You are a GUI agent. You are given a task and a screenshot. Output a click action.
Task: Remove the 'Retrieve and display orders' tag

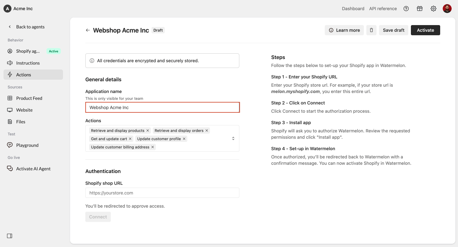207,130
